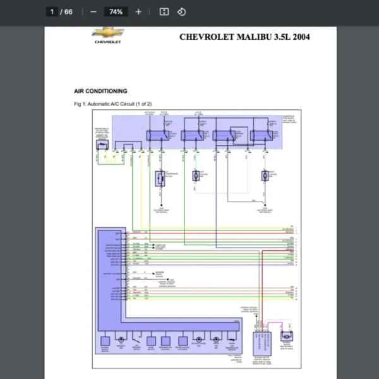Click the blower motor symbol at bottom right
The image size is (379, 379).
point(286,335)
